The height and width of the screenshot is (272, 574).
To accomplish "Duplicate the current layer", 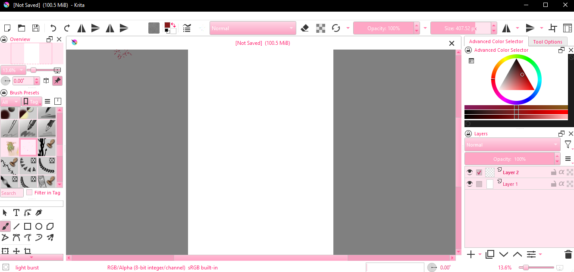I will (x=489, y=254).
